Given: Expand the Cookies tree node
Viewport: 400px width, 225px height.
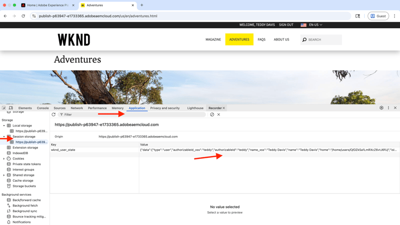Looking at the screenshot, I should click(4, 159).
